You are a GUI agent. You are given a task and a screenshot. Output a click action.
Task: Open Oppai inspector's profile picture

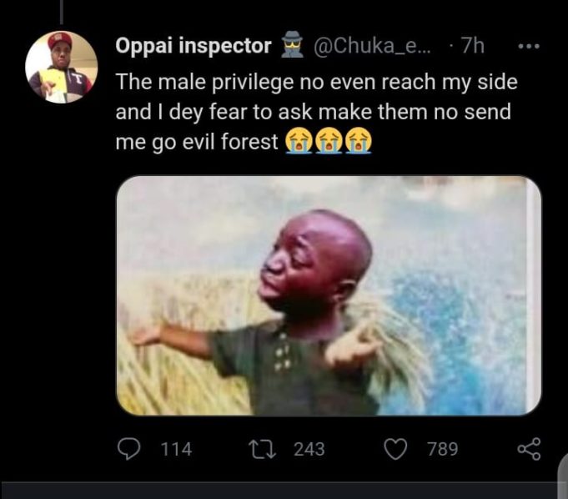click(x=62, y=67)
